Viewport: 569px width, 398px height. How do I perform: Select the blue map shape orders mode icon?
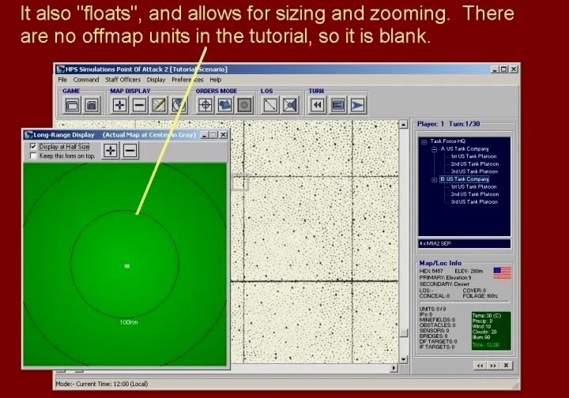(225, 105)
